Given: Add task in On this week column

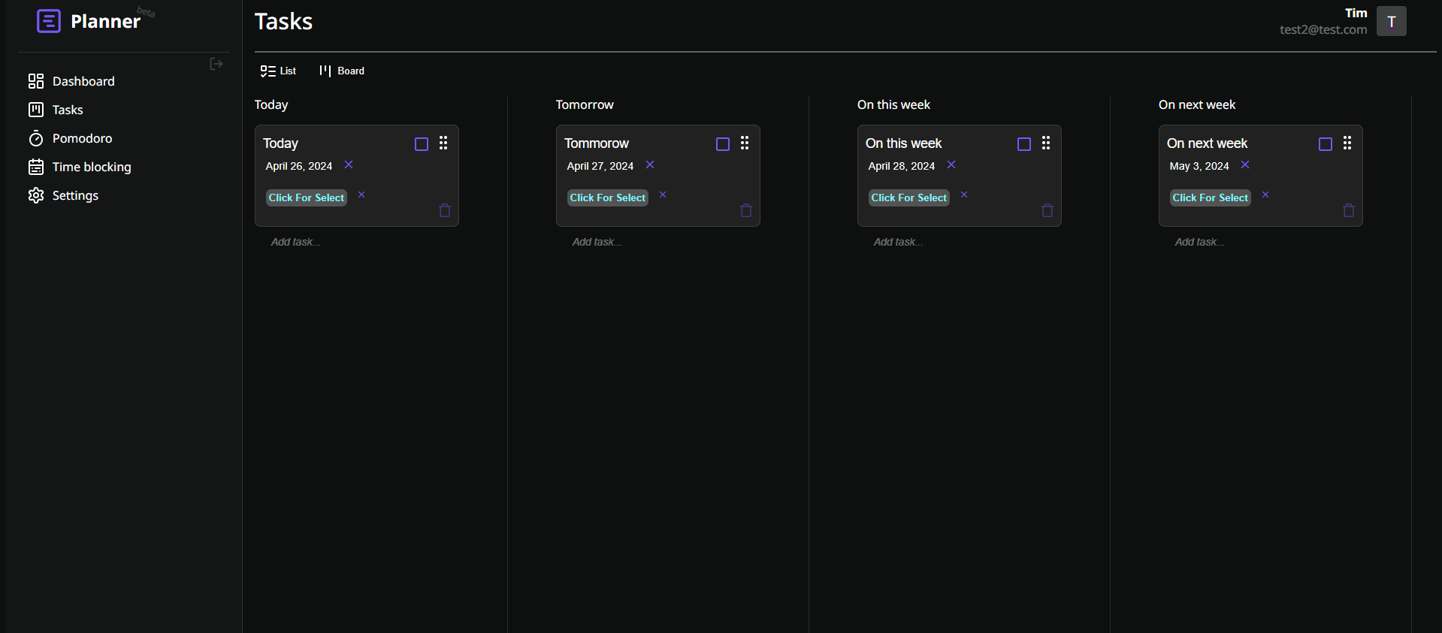Looking at the screenshot, I should pyautogui.click(x=899, y=242).
